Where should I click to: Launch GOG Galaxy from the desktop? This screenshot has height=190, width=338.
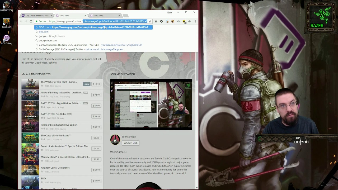[6, 40]
